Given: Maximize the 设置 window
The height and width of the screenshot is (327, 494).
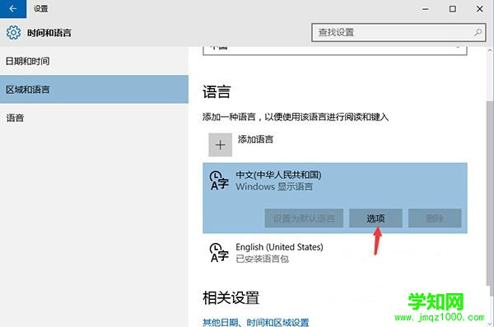Looking at the screenshot, I should click(x=452, y=9).
